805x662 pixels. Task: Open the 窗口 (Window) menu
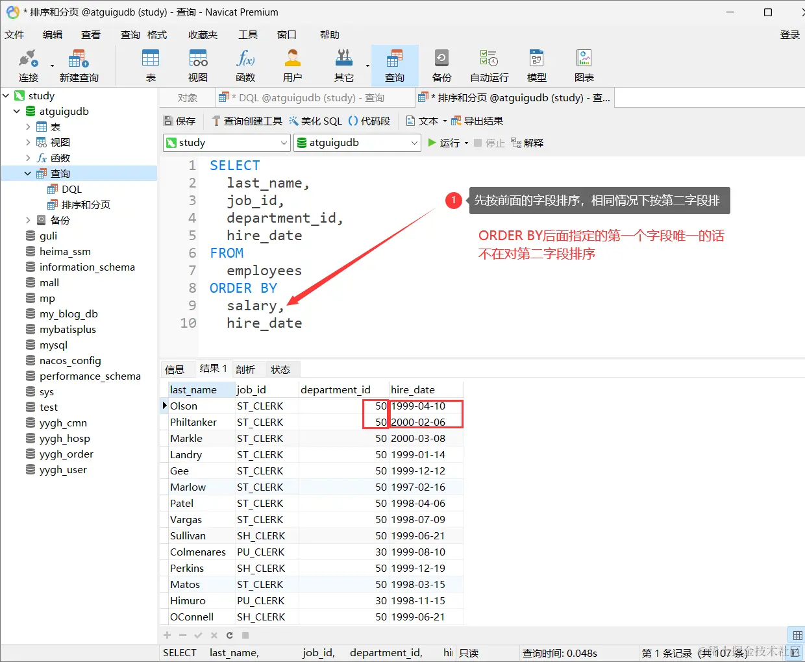point(286,35)
